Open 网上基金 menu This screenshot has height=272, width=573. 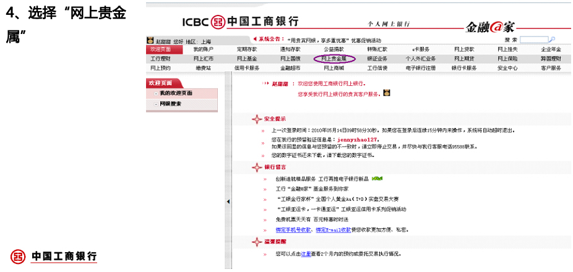[247, 58]
